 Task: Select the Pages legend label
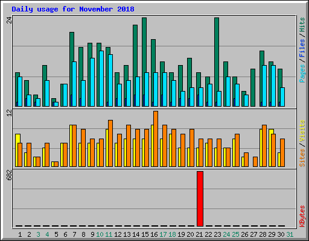(x=302, y=74)
